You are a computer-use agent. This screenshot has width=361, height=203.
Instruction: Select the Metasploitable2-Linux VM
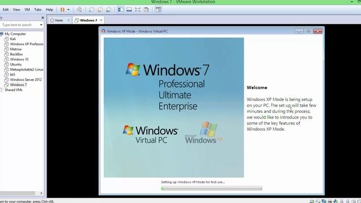coord(24,69)
